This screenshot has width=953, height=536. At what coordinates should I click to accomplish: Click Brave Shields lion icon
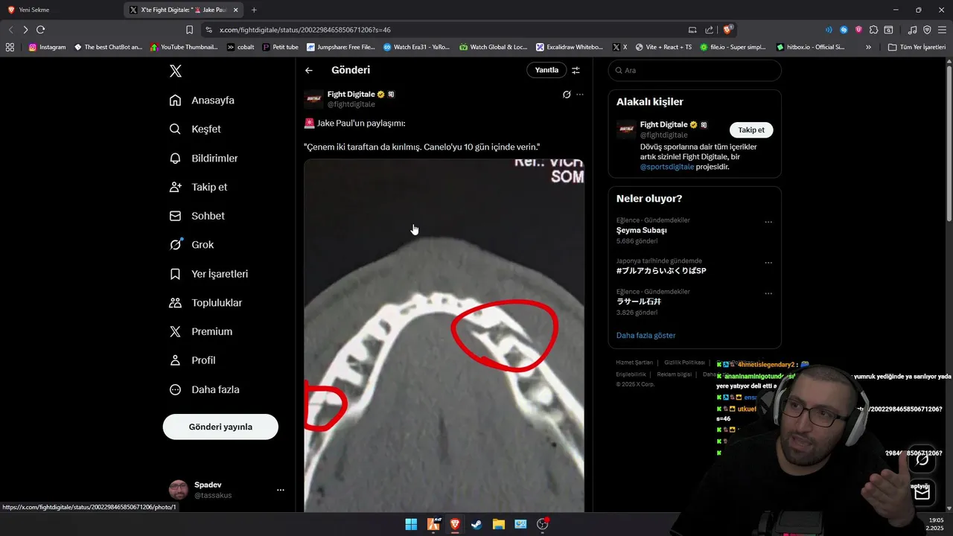pos(728,30)
